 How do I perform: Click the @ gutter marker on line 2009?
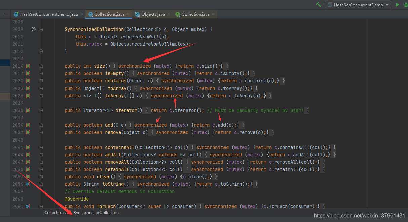(33, 29)
